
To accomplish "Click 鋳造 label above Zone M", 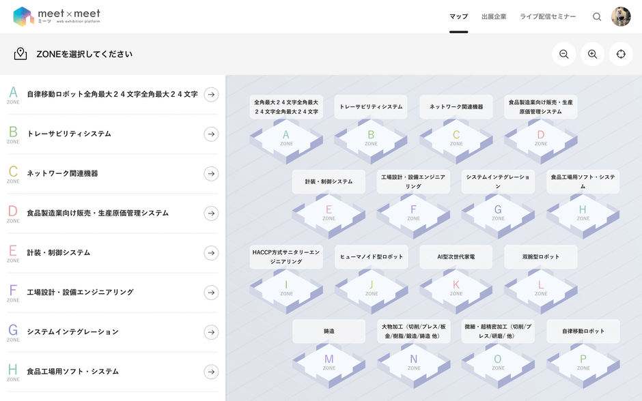I will (x=329, y=331).
